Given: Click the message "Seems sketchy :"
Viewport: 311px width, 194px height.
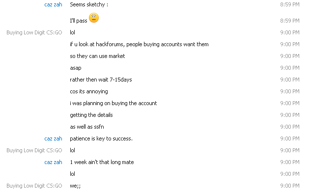Looking at the screenshot, I should point(89,4).
